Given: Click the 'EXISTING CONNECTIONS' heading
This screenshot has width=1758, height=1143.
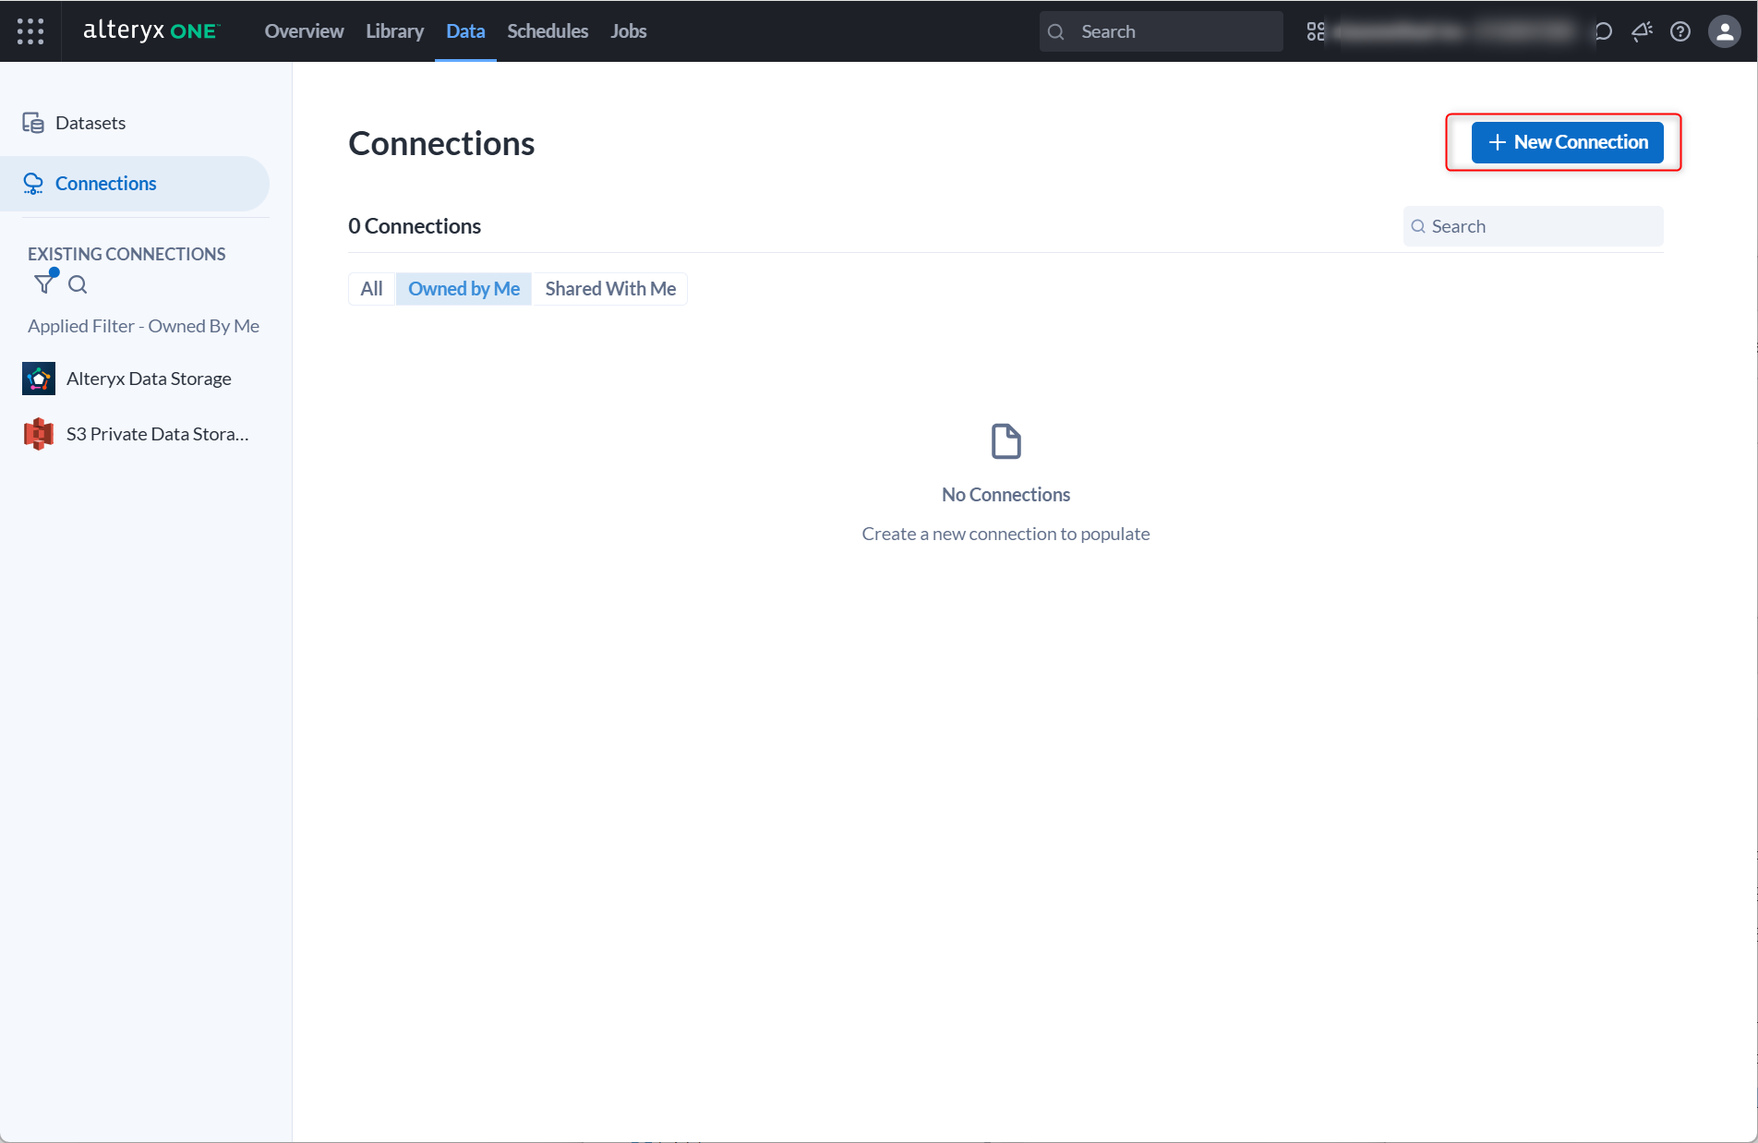Looking at the screenshot, I should point(126,254).
